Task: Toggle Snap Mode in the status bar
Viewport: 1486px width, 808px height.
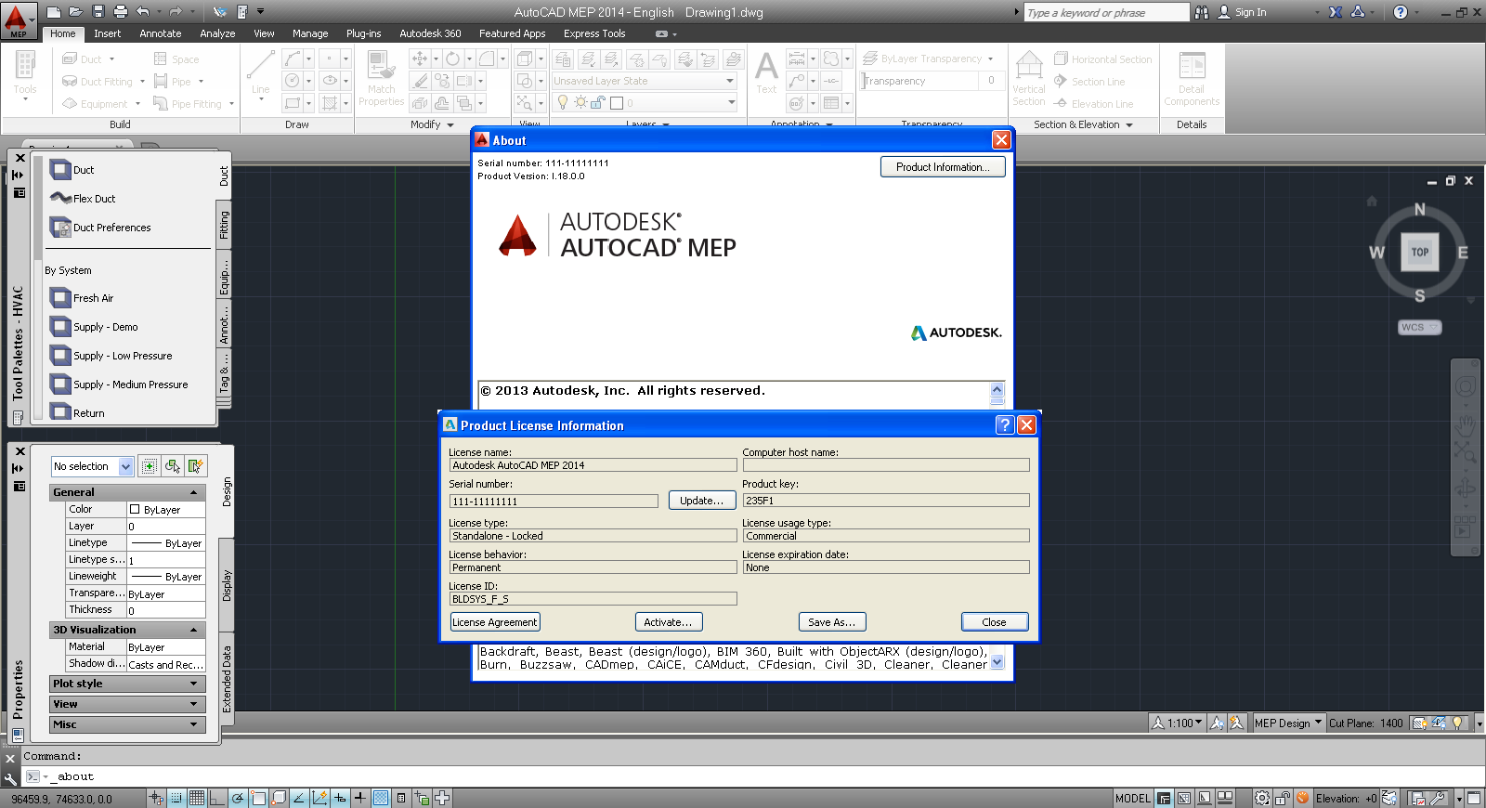Action: (176, 798)
